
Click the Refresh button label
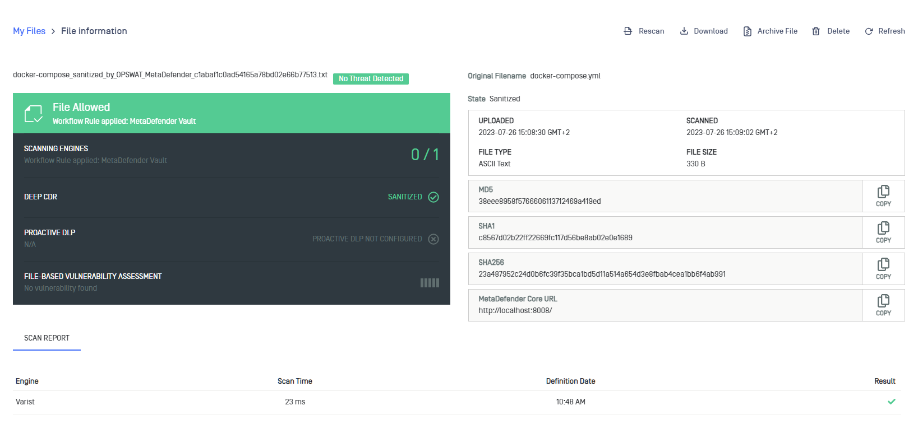(892, 31)
